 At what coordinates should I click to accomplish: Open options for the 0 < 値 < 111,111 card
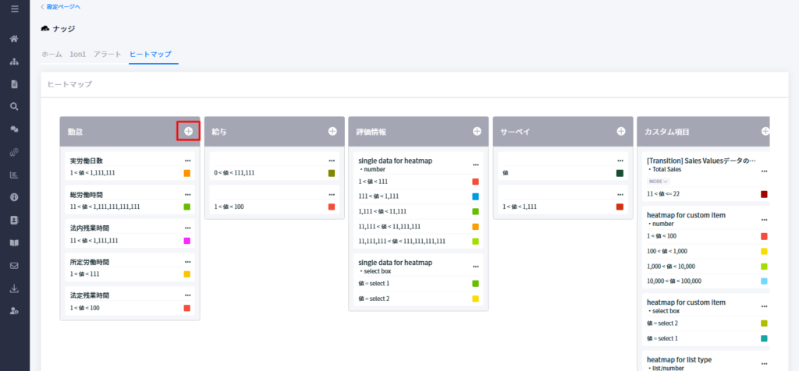click(332, 161)
